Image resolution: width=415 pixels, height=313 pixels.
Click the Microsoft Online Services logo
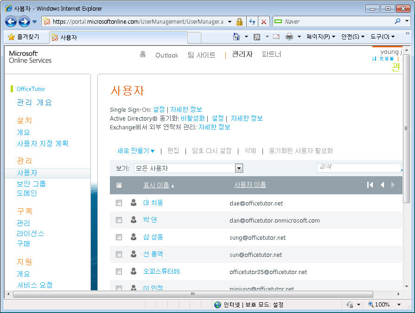pyautogui.click(x=30, y=57)
